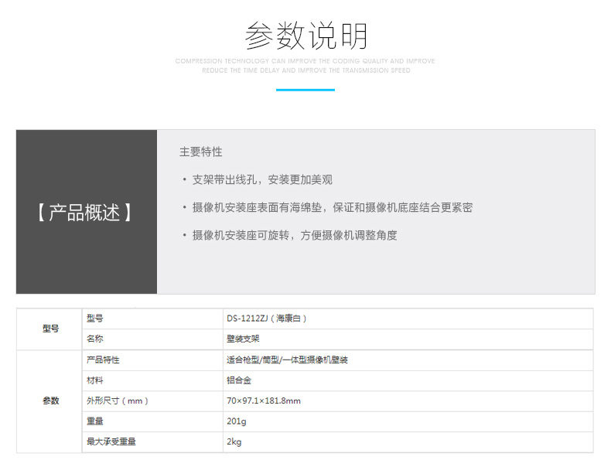
Task: Click the 参数 group header cell
Action: click(49, 401)
